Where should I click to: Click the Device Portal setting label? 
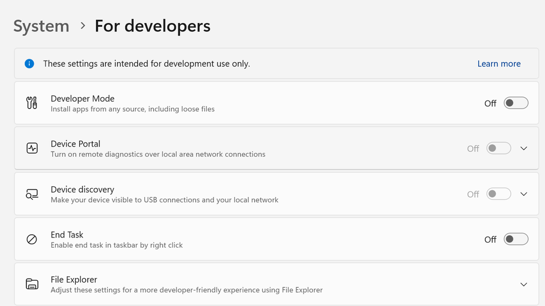click(x=75, y=144)
